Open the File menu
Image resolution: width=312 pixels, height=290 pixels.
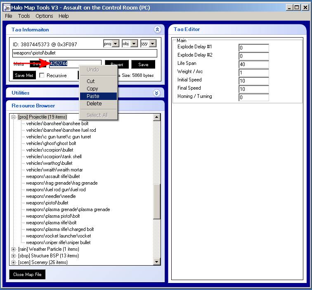[9, 16]
